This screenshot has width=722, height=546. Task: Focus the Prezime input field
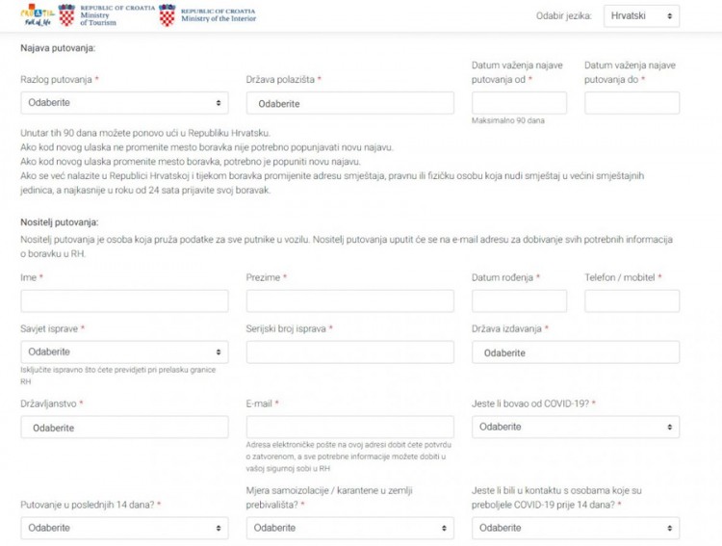[349, 301]
